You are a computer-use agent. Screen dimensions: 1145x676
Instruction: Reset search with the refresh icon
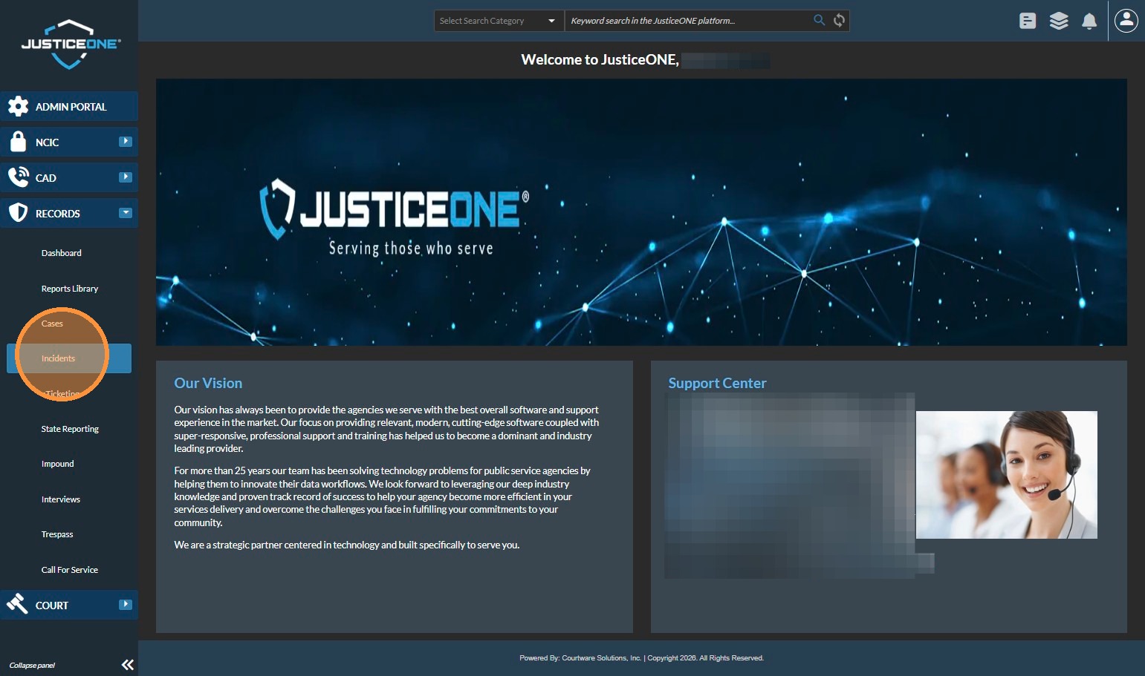coord(839,20)
